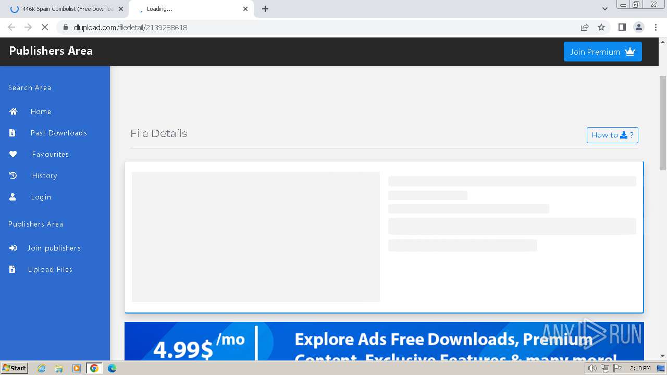
Task: Open the Login sidebar link
Action: (x=41, y=197)
